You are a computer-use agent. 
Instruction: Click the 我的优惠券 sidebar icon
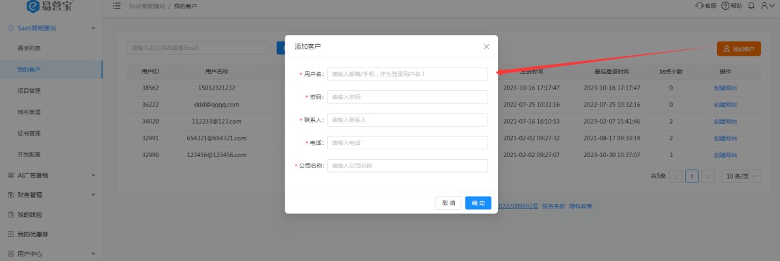click(10, 234)
